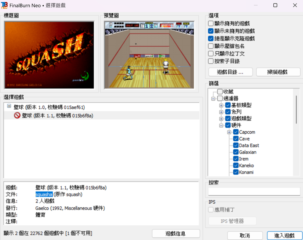
Task: Expand the 基板類型 tree node
Action: click(x=221, y=105)
